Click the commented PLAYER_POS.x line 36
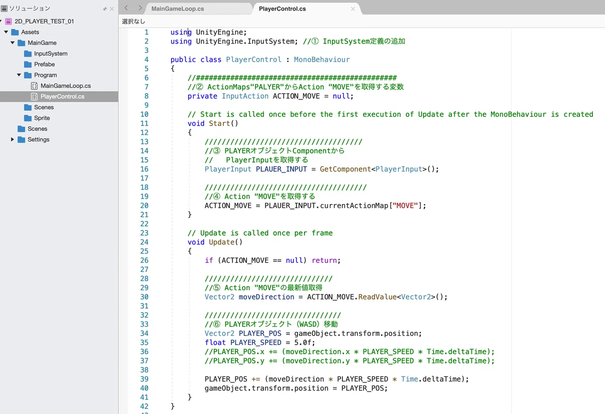The height and width of the screenshot is (414, 605). 350,352
